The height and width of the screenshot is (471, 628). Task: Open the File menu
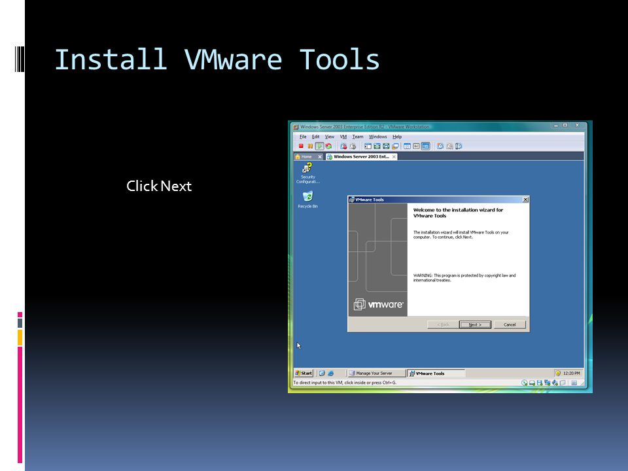303,137
